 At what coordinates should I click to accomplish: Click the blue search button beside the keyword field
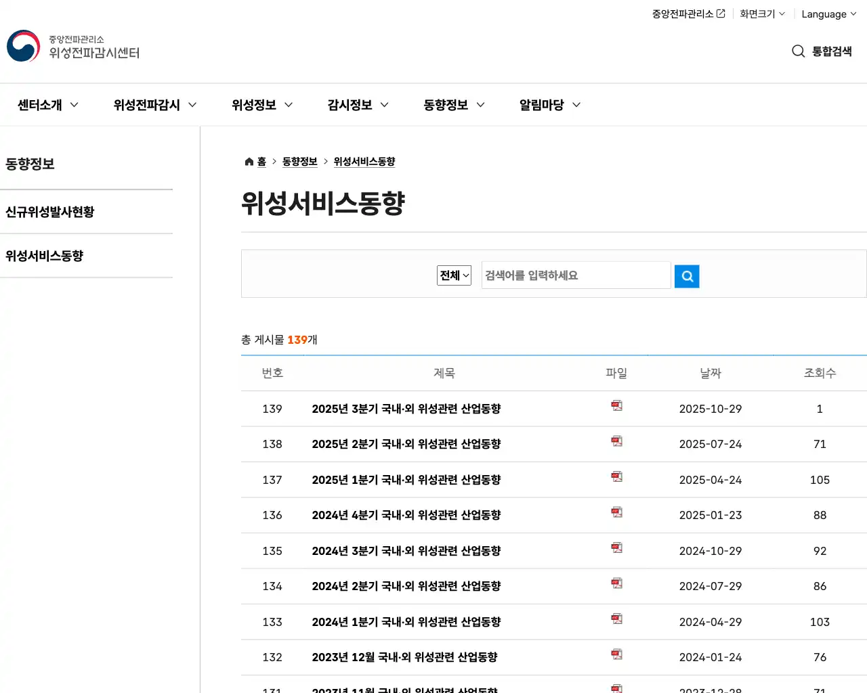point(686,275)
